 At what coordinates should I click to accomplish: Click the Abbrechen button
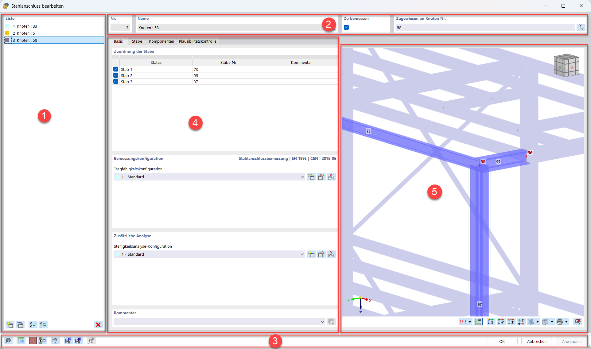[x=536, y=341]
